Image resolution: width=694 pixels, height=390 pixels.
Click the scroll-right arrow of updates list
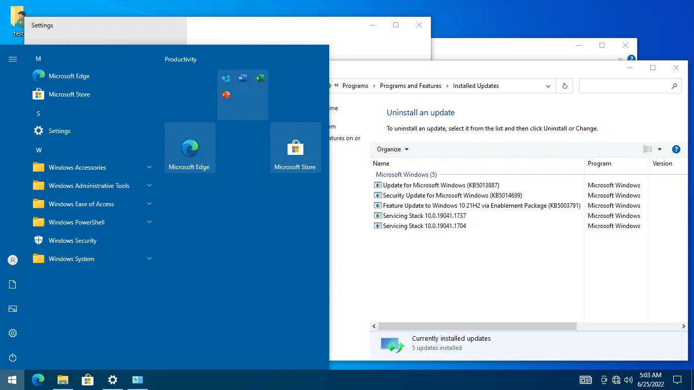pos(684,327)
